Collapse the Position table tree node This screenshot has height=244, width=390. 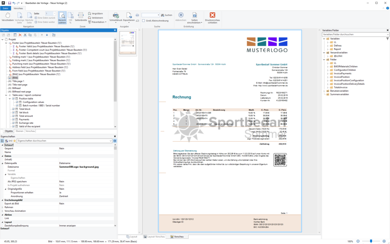tap(10, 99)
